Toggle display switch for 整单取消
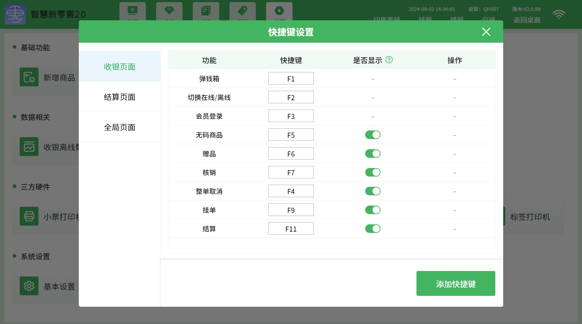582x324 pixels. coord(373,191)
